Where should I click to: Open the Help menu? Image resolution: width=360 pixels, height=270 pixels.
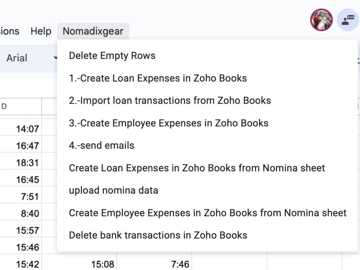(x=41, y=31)
